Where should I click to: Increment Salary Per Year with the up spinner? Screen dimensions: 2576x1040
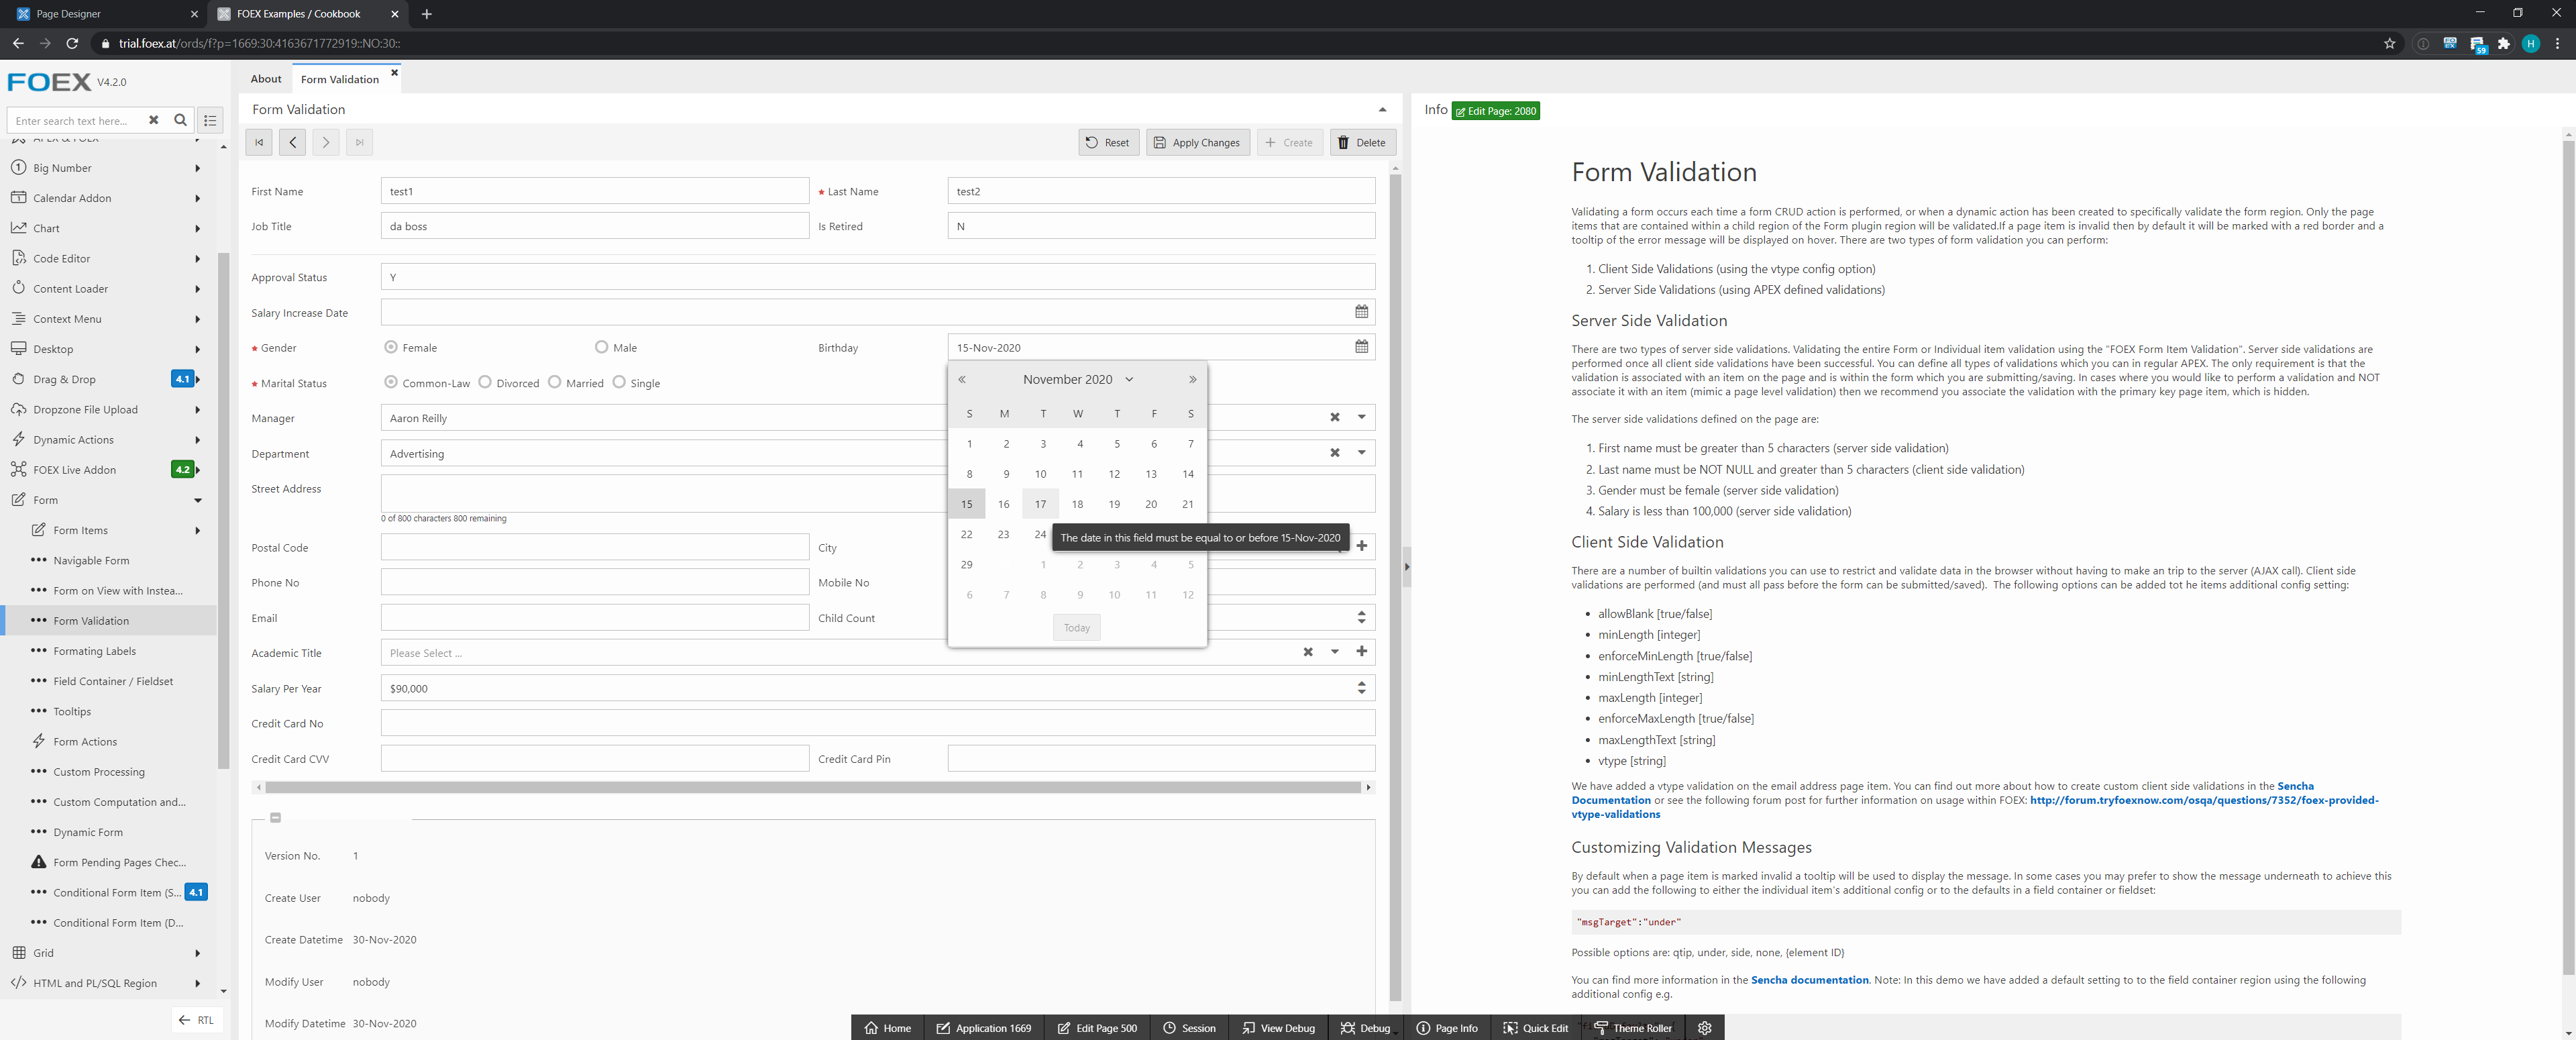tap(1361, 683)
